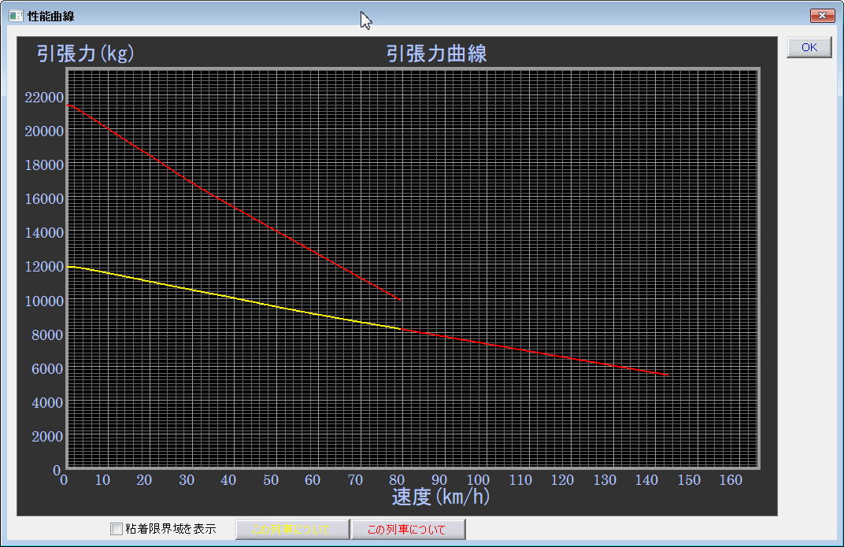Click the 160 x-axis value

[731, 480]
